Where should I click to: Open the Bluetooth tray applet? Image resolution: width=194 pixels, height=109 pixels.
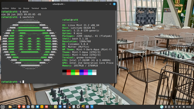click(166, 107)
